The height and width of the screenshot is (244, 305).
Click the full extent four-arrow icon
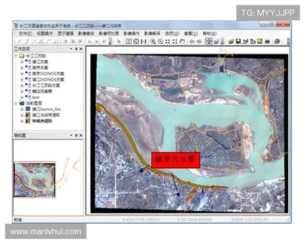[x=136, y=42]
